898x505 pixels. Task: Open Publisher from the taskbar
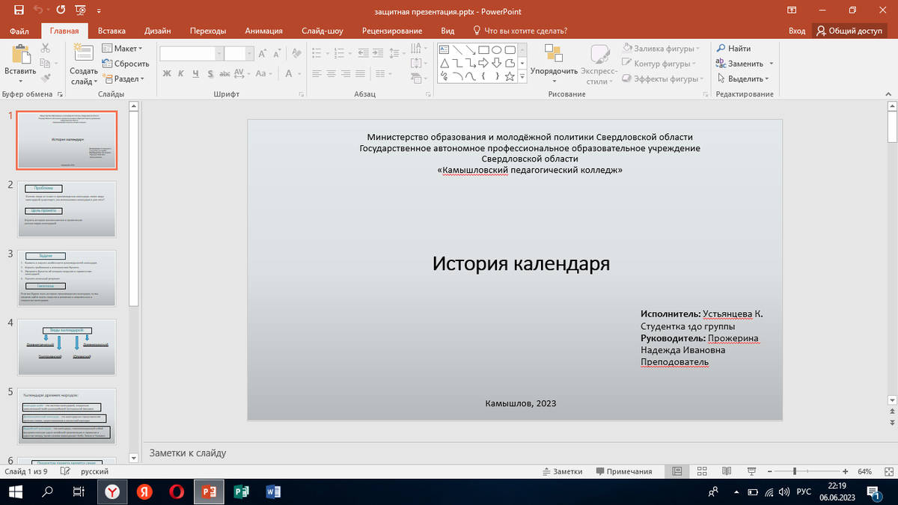(241, 492)
